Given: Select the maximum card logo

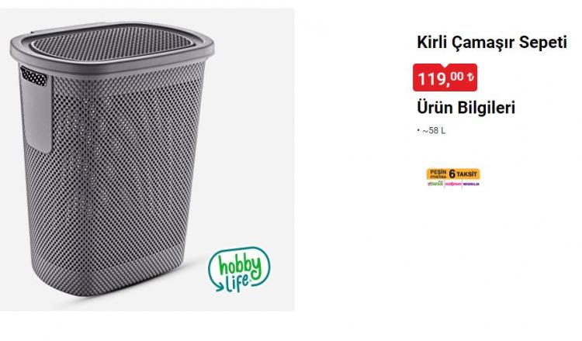Looking at the screenshot, I should coord(453,184).
